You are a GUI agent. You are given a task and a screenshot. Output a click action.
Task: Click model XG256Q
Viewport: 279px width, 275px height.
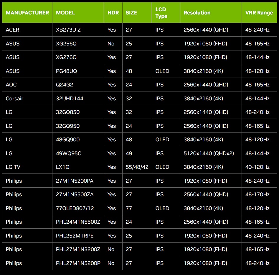[78, 43]
